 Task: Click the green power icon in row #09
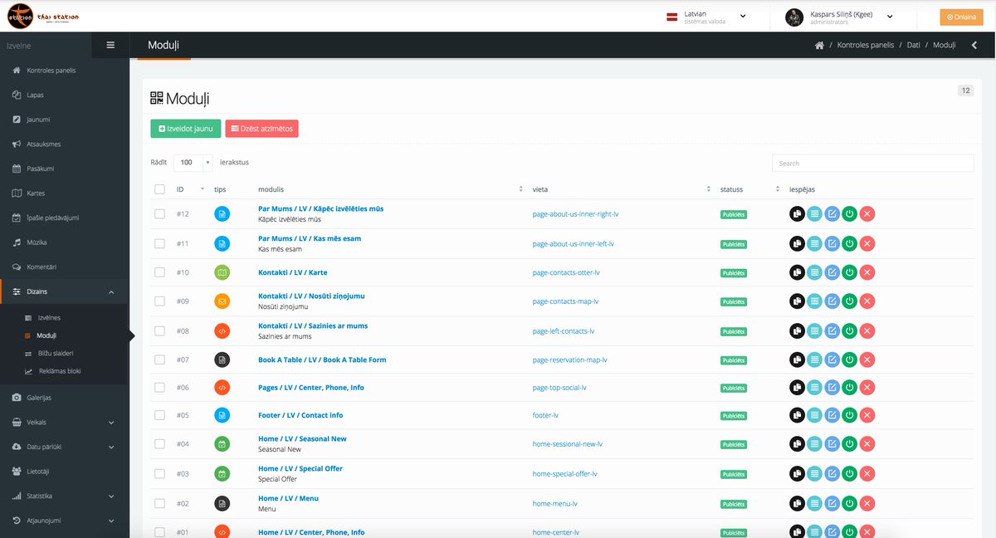[849, 301]
